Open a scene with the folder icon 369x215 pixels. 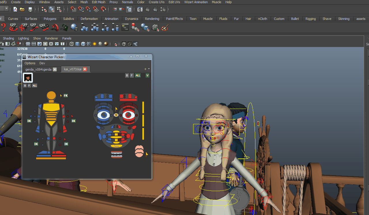pyautogui.click(x=22, y=10)
